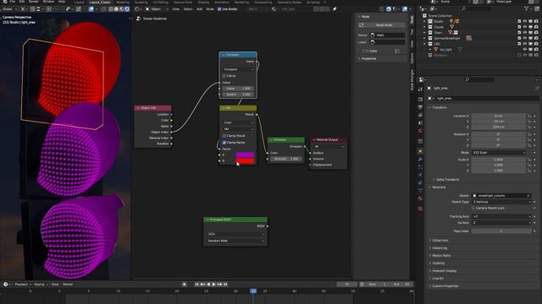The image size is (542, 304).
Task: Toggle the Use Nodes checkbox
Action: point(219,9)
